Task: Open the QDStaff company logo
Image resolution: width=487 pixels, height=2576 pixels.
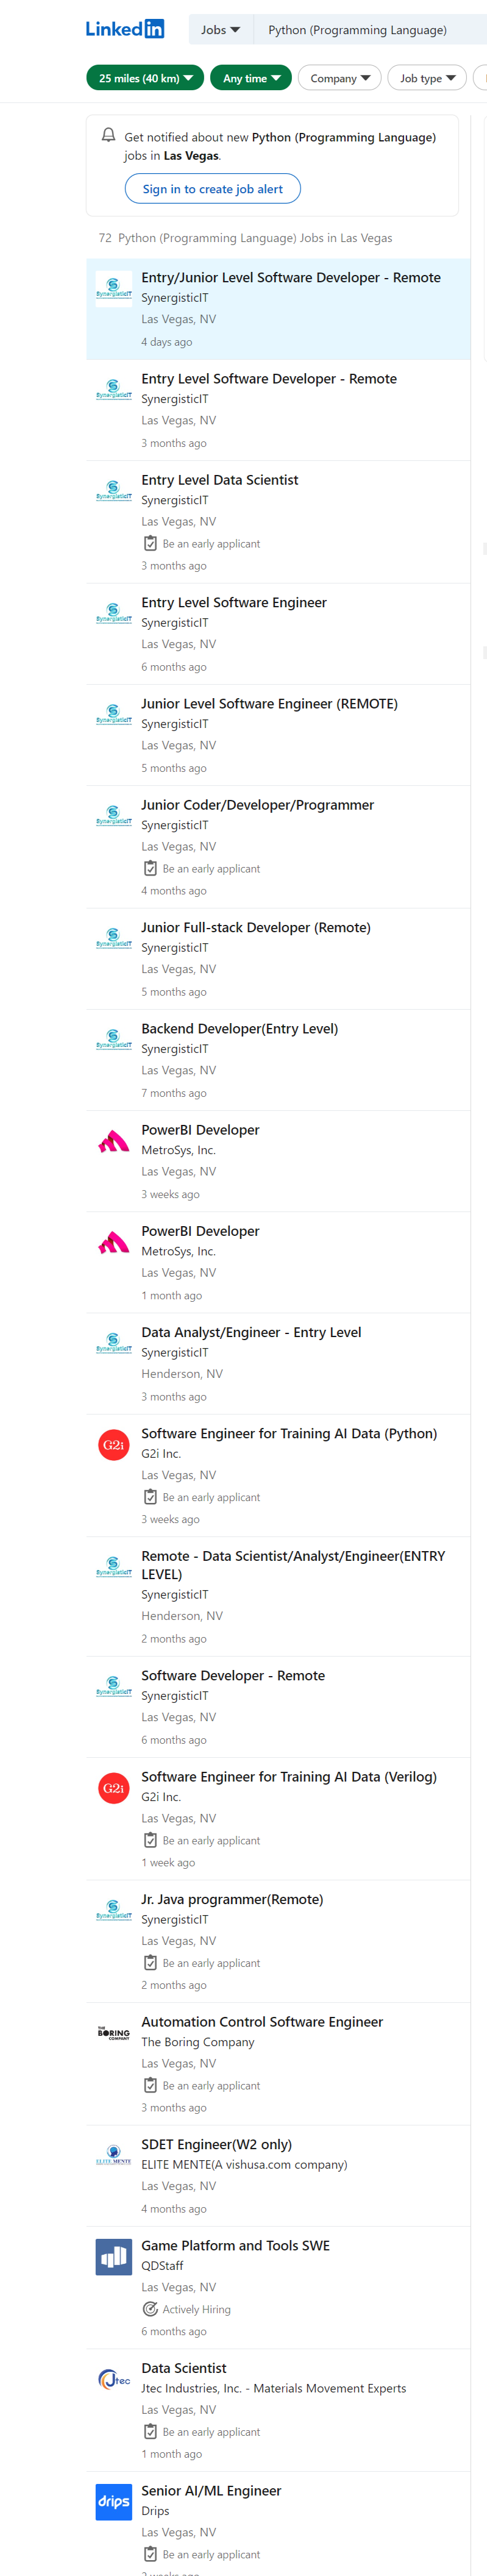Action: coord(114,2257)
